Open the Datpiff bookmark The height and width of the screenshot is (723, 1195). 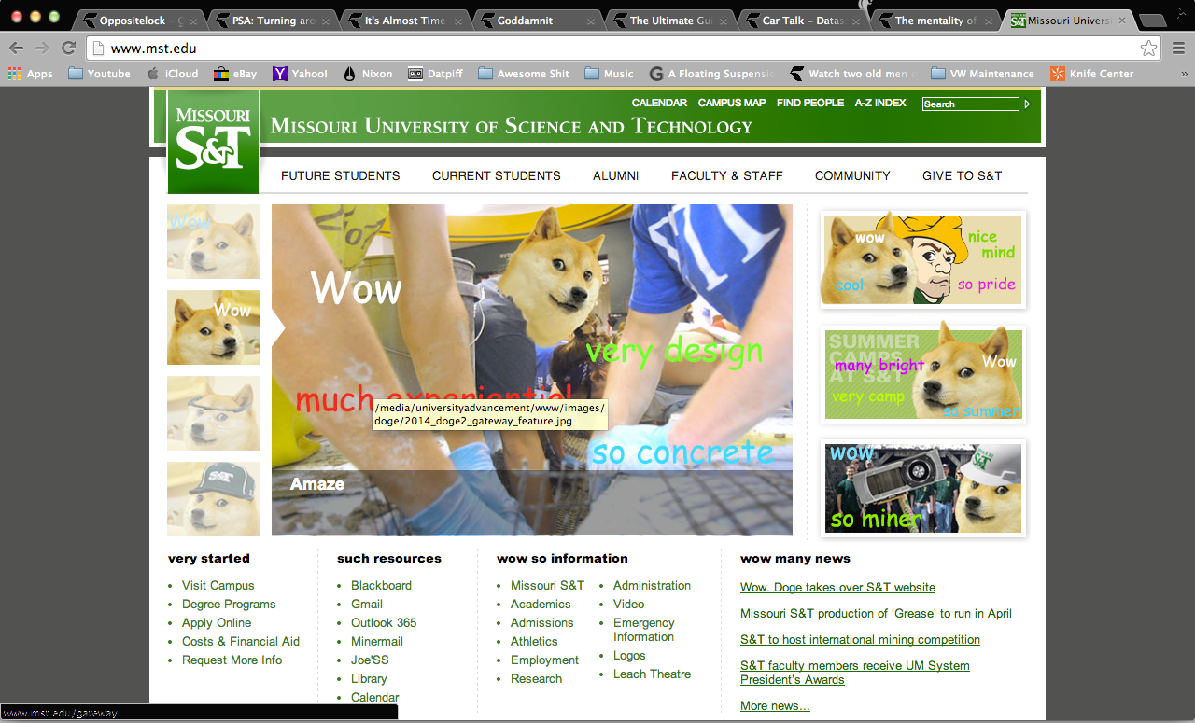pyautogui.click(x=435, y=74)
